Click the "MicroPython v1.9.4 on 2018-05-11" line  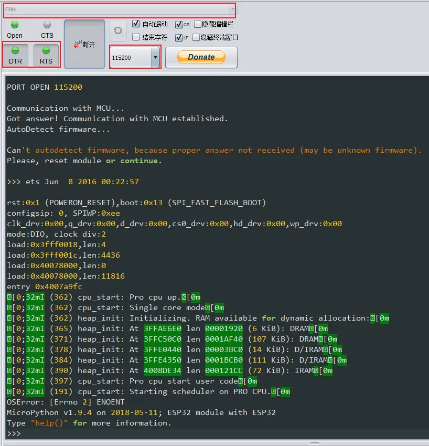141,413
